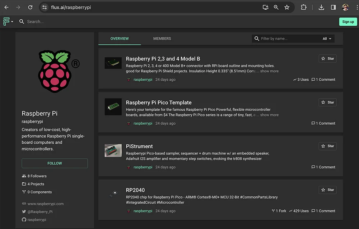Select the Overview tab
This screenshot has height=229, width=359.
(120, 38)
